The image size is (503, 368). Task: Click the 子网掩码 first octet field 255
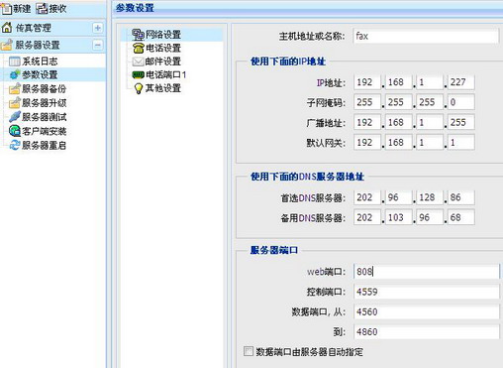[x=367, y=102]
